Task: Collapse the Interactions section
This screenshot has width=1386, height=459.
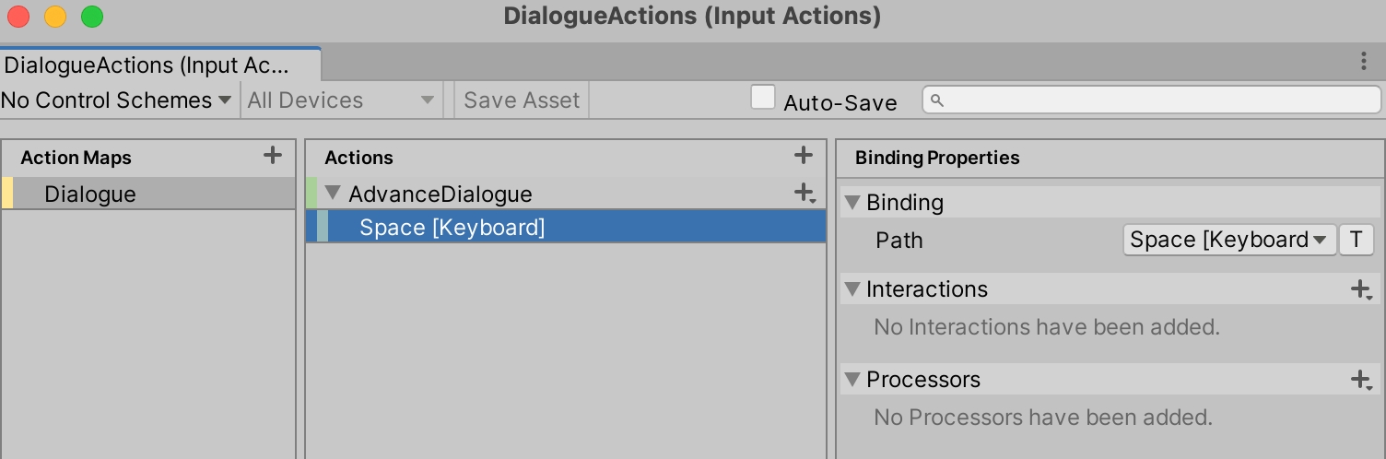Action: [x=852, y=289]
